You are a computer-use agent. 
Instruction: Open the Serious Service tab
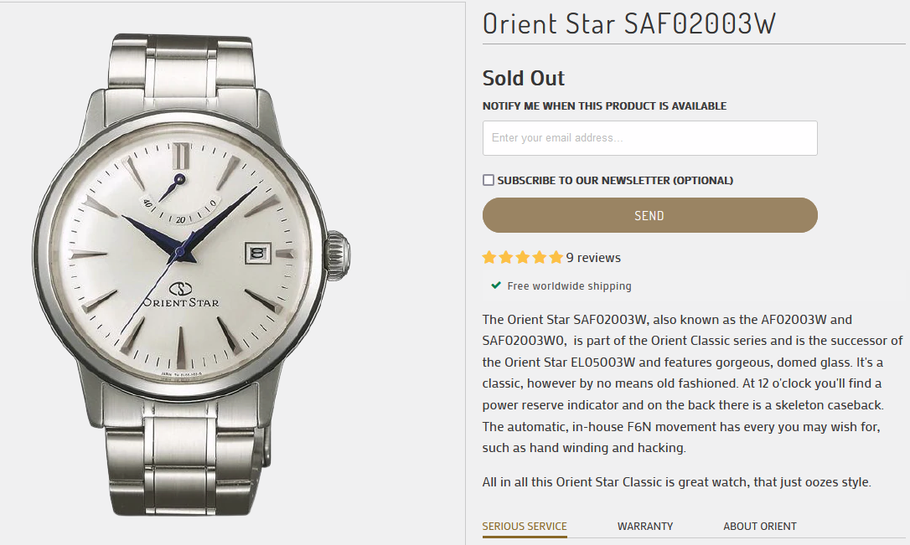click(525, 527)
